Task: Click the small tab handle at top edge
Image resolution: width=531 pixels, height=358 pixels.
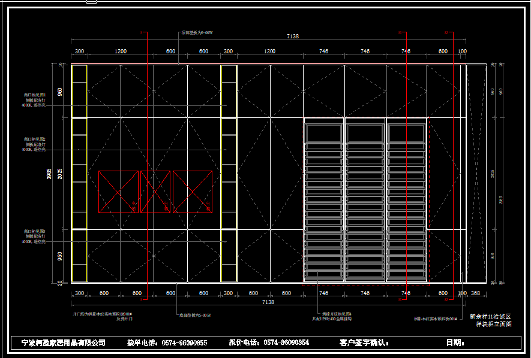Action: point(91,2)
